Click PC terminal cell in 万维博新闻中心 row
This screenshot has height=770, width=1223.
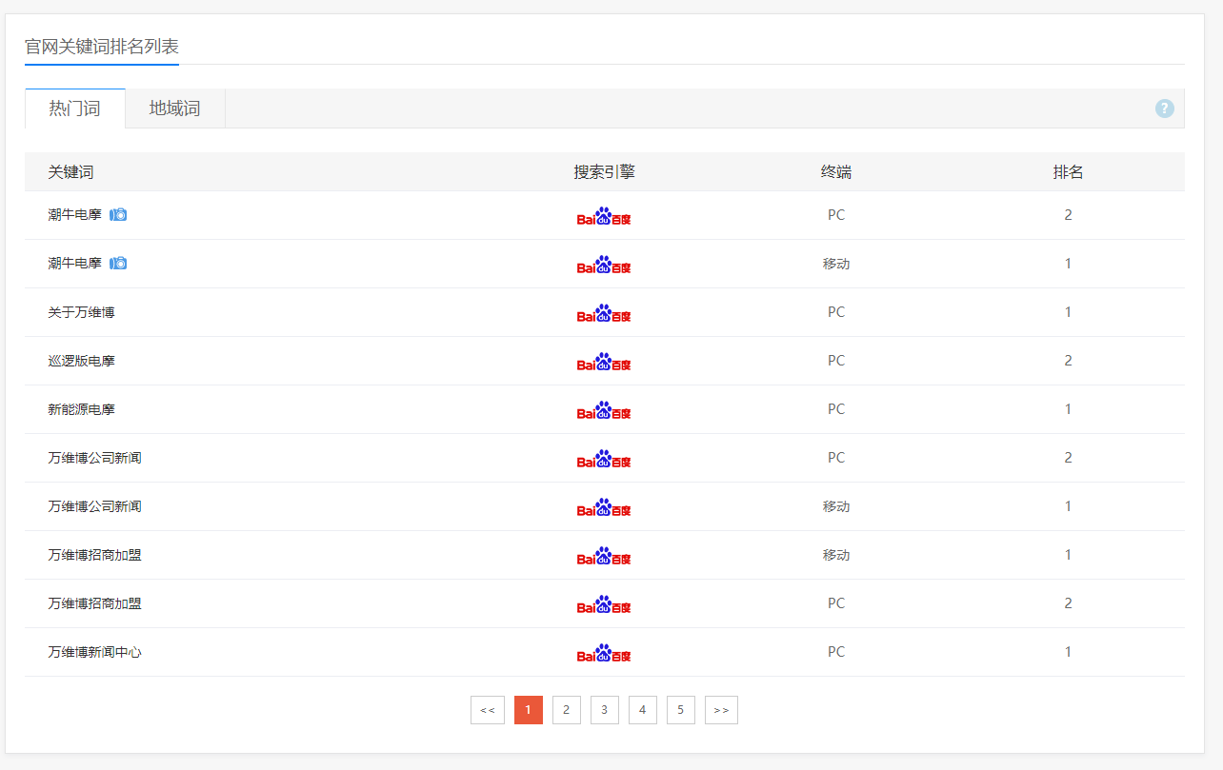pyautogui.click(x=836, y=652)
